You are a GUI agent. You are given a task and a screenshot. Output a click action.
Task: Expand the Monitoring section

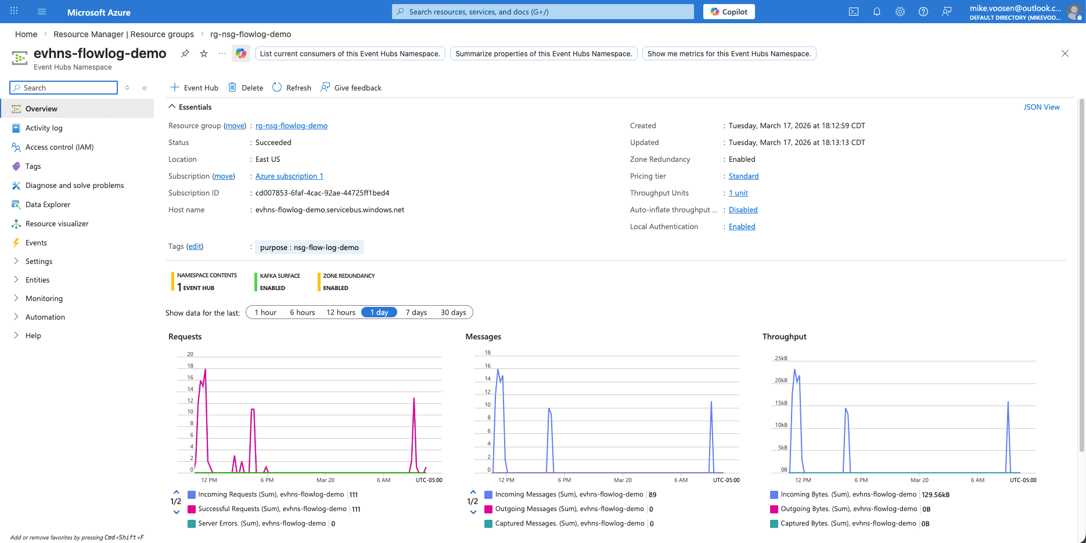[43, 298]
